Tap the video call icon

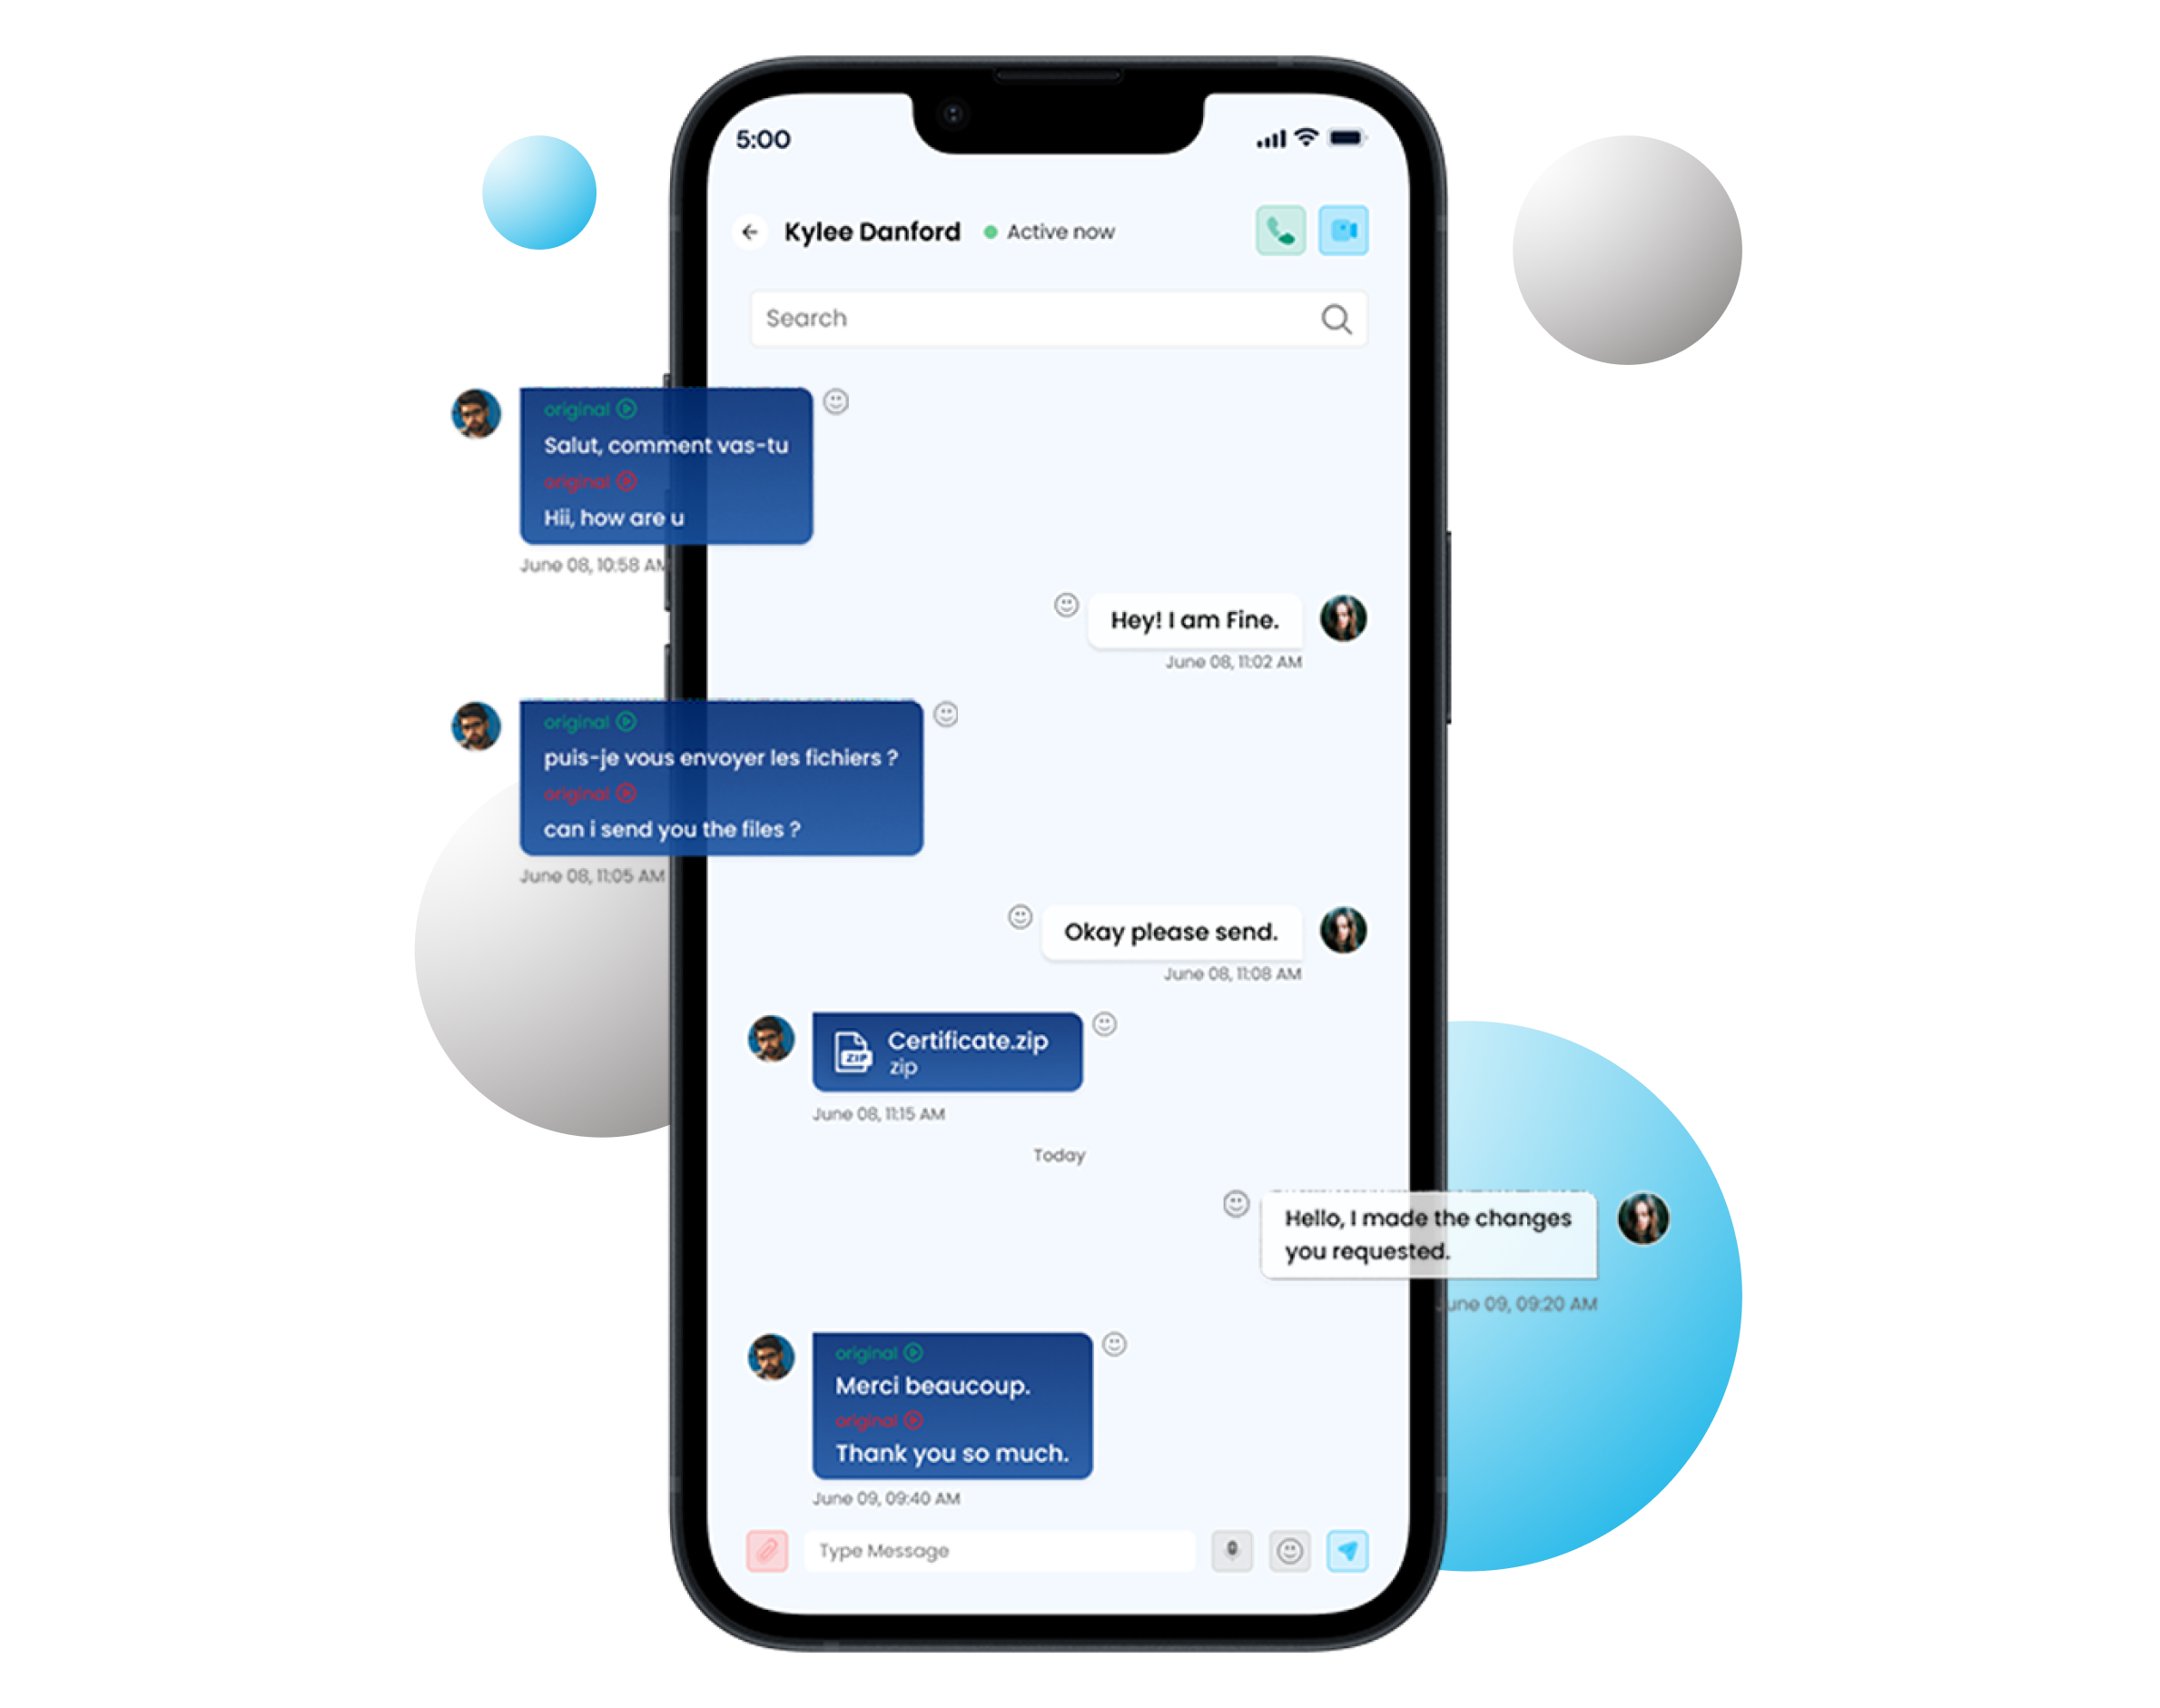(1350, 232)
